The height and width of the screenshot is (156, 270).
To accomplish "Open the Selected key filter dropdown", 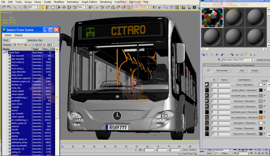I will [x=230, y=150].
